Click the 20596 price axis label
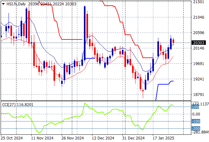The image size is (209, 142). [x=199, y=33]
